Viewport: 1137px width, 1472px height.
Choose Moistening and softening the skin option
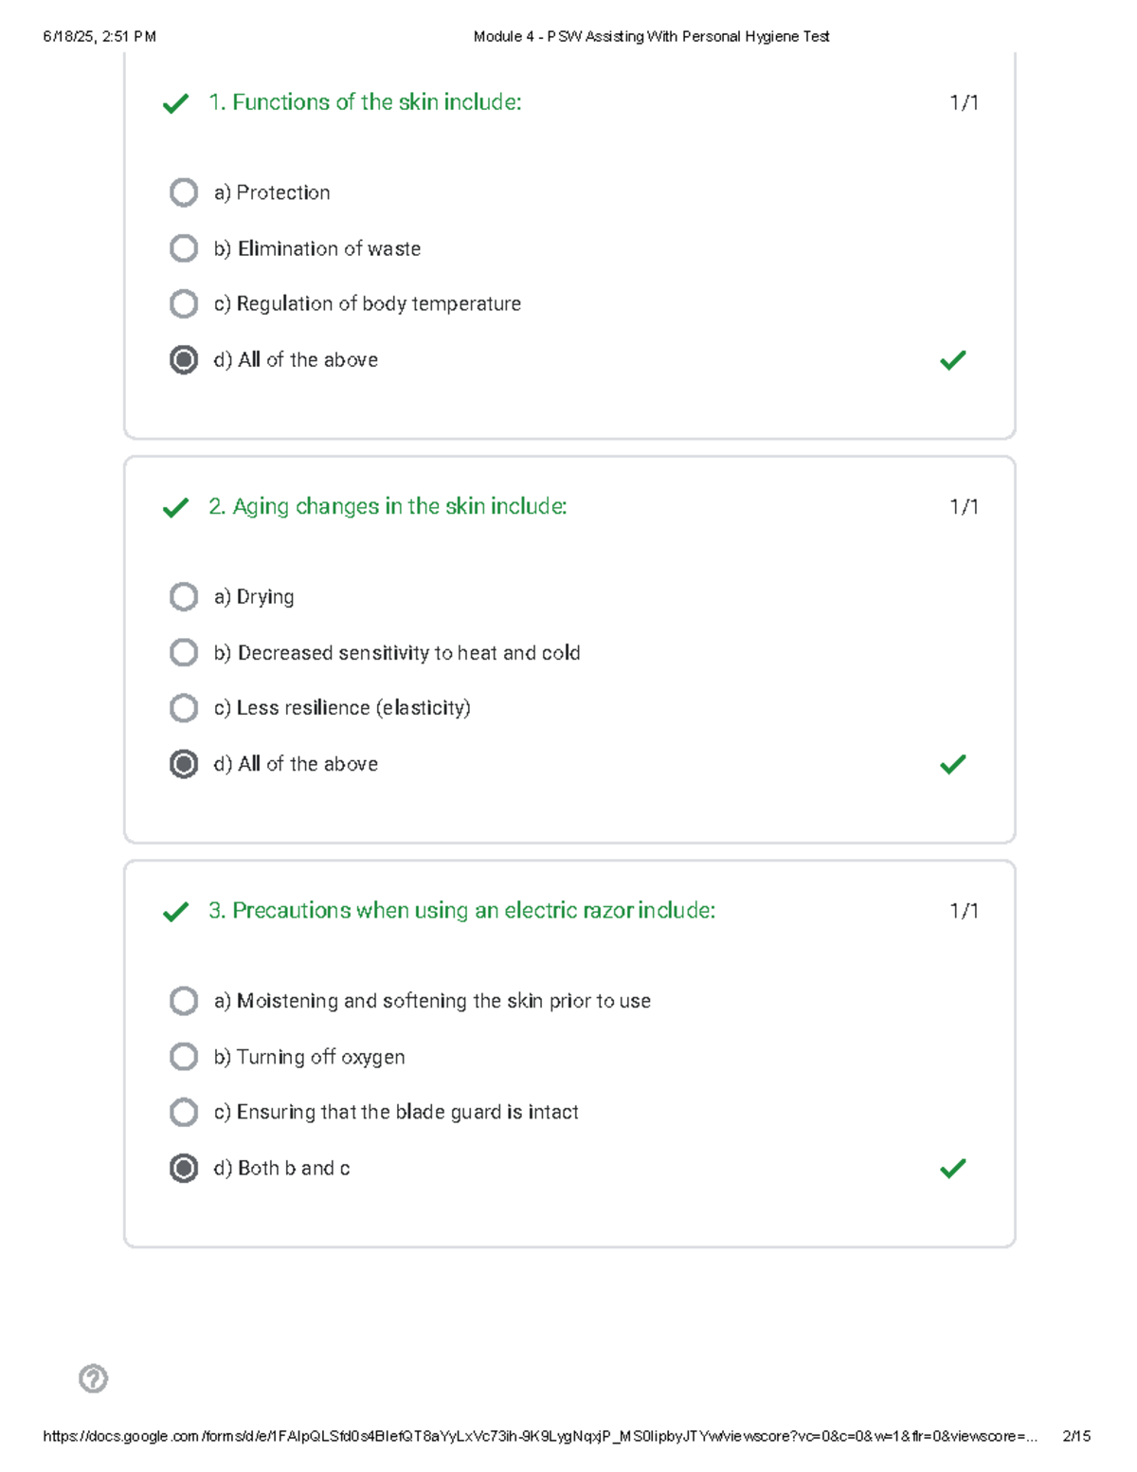(184, 1001)
